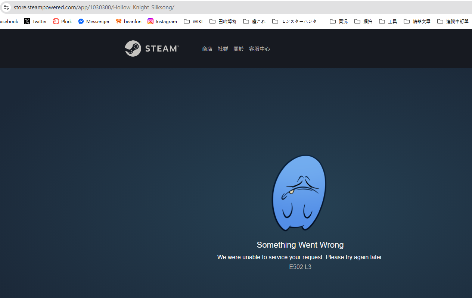Open the Instagram bookmark
The image size is (472, 298).
162,21
